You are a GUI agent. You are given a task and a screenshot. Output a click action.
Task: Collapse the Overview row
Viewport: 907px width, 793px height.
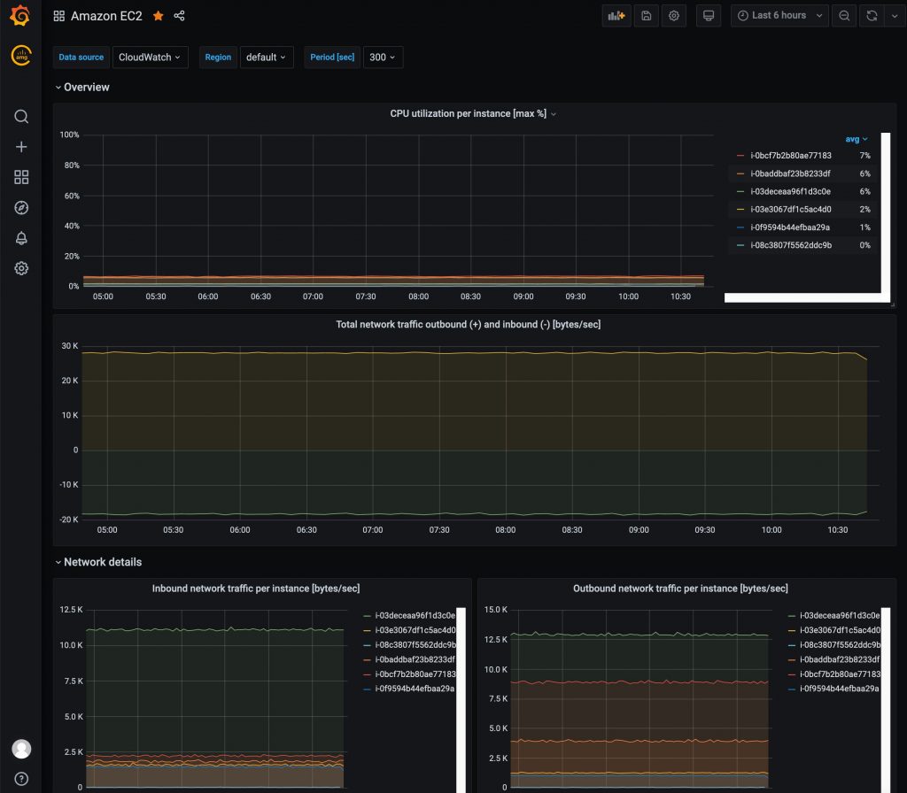(82, 88)
